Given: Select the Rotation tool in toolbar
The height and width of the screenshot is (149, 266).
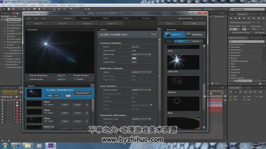Looking at the screenshot, I should 19,9.
